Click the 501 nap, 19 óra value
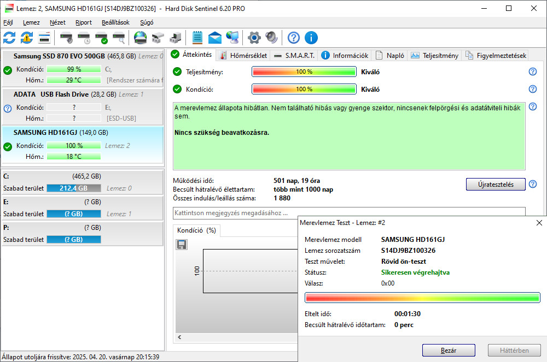Screen dimensions: 547x362 [296, 181]
